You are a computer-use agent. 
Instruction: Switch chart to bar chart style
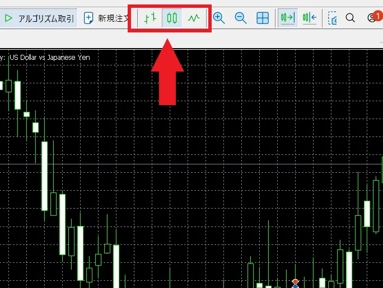(149, 18)
